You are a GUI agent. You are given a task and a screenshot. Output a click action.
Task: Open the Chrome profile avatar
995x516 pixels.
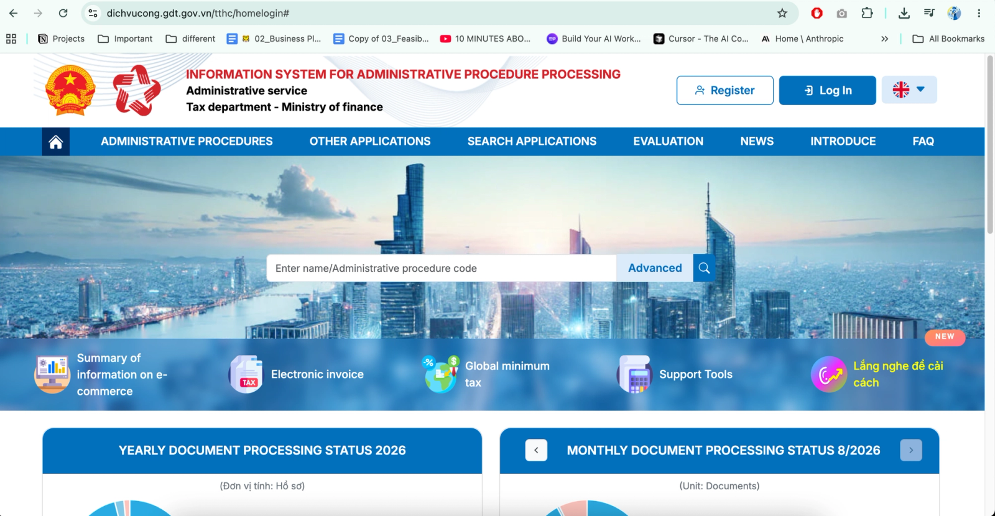tap(954, 13)
